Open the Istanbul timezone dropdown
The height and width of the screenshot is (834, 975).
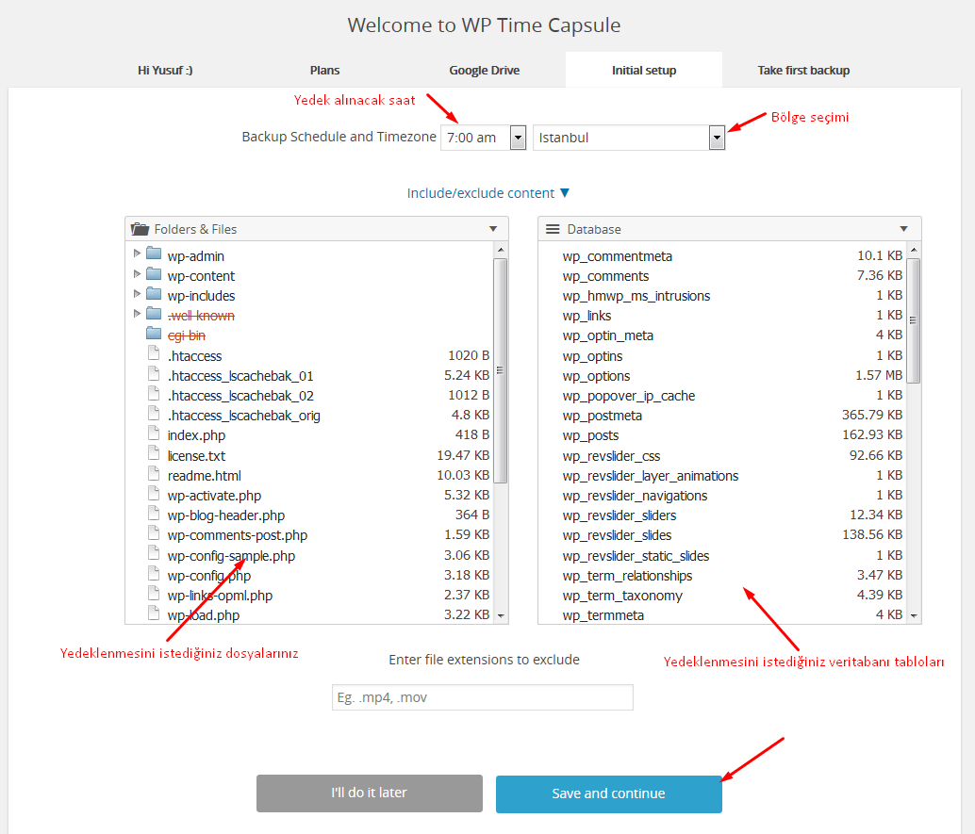[x=717, y=137]
